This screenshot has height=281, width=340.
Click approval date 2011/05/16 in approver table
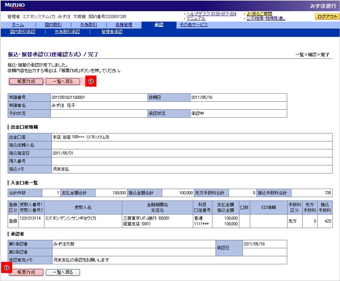[254, 244]
